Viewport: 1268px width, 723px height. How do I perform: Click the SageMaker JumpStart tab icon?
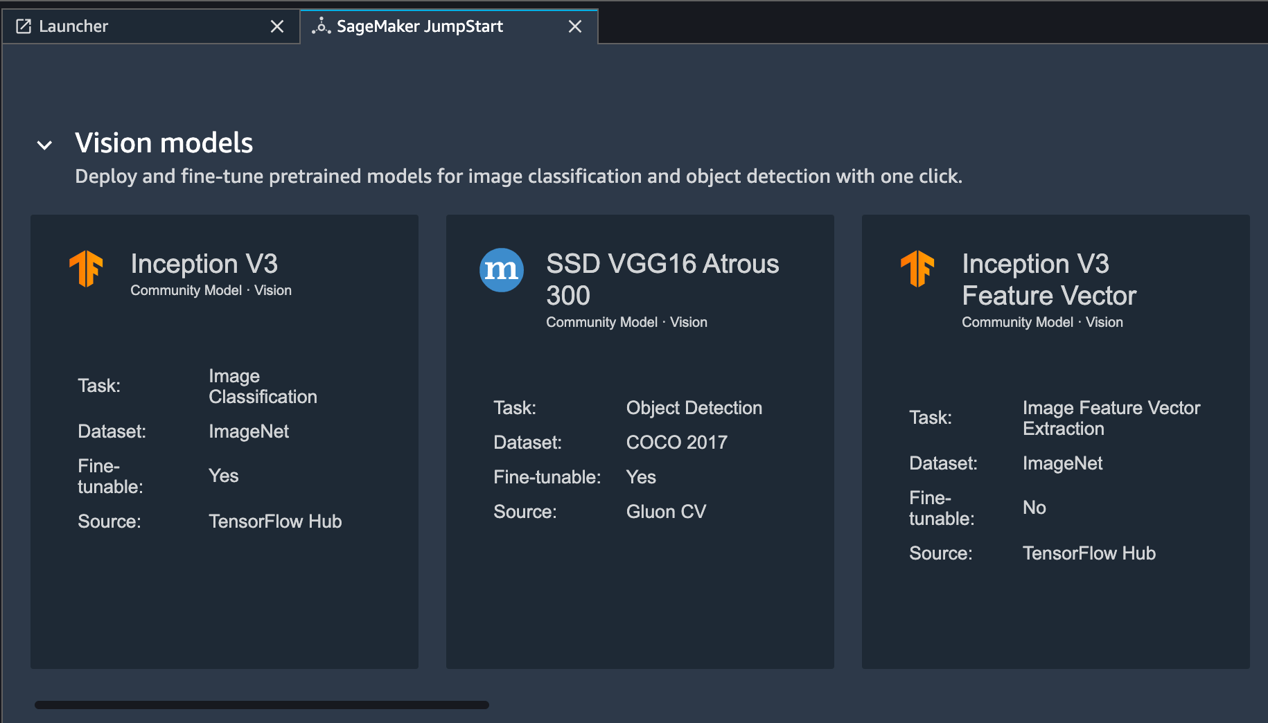click(322, 26)
